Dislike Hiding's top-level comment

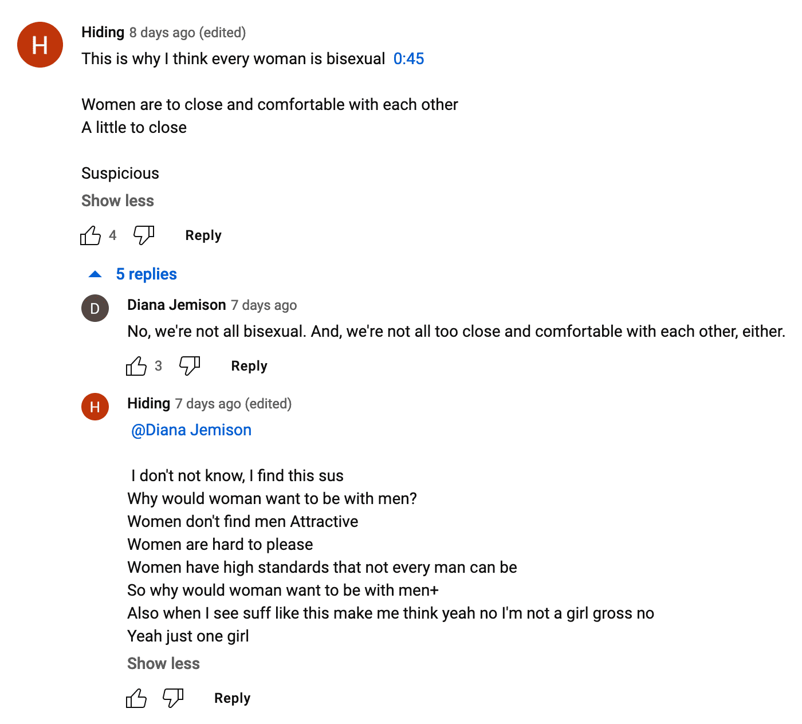tap(144, 235)
